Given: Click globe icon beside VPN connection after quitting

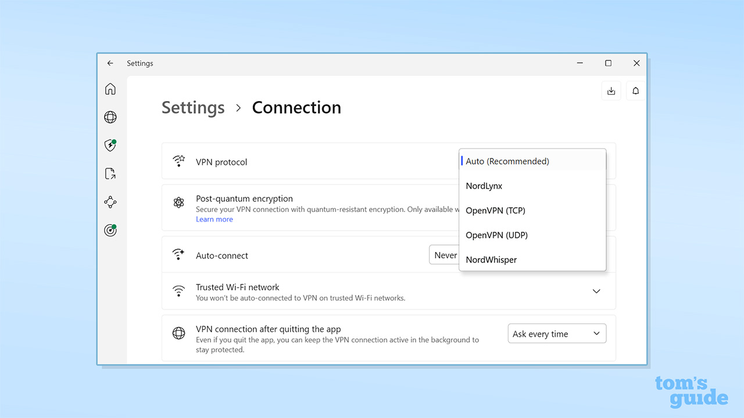Looking at the screenshot, I should tap(178, 333).
